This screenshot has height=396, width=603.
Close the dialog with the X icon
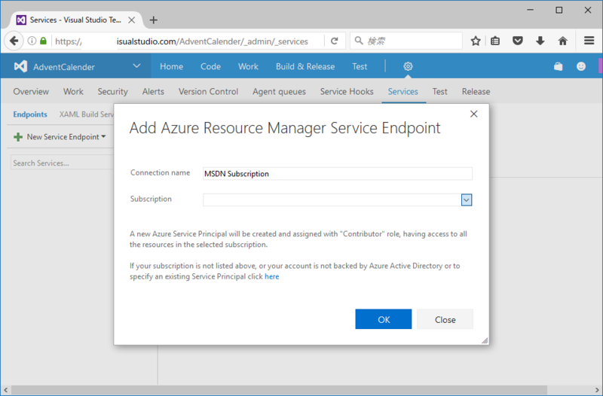[x=474, y=114]
